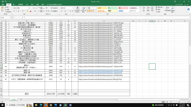
Task: Click the Share (共用) button
Action: [187, 4]
